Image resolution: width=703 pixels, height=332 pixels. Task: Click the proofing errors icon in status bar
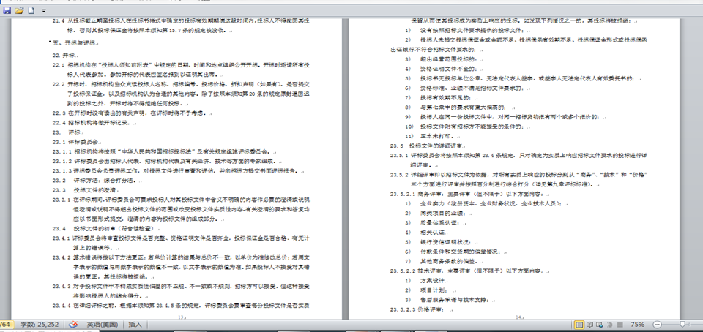(73, 325)
